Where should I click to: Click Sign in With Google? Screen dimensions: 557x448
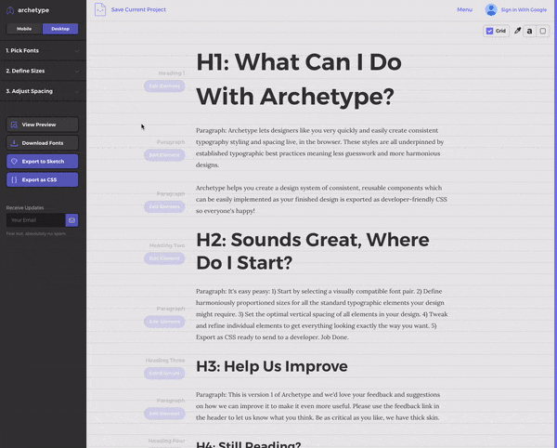point(524,10)
